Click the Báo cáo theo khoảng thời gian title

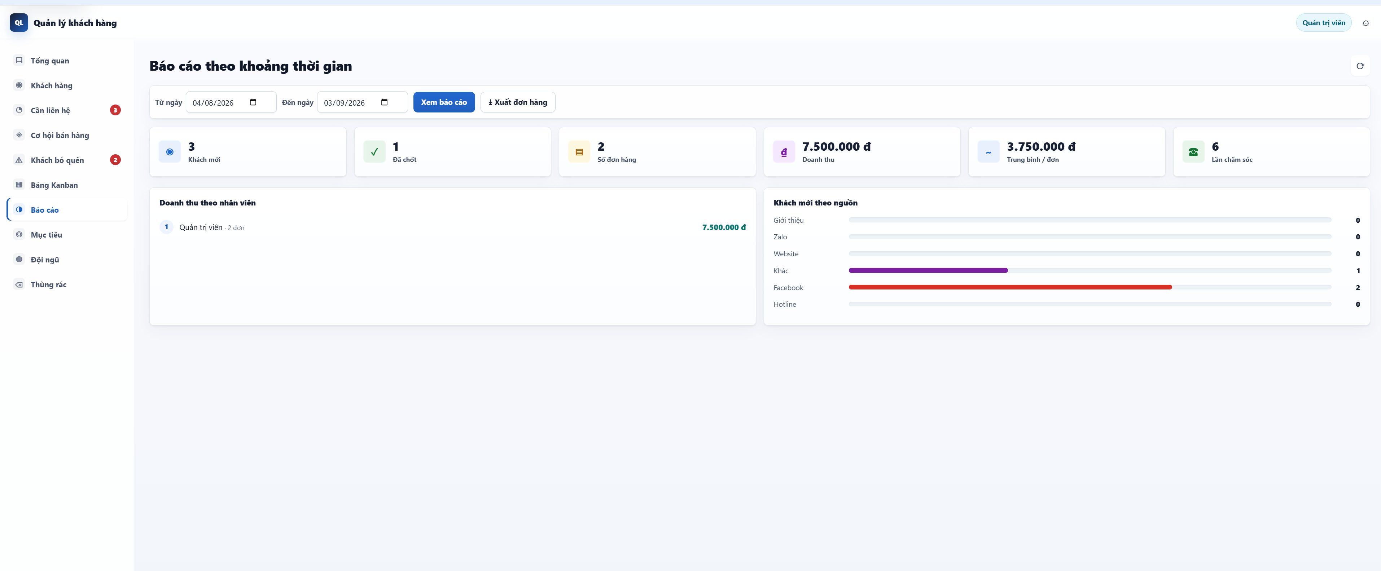tap(250, 66)
